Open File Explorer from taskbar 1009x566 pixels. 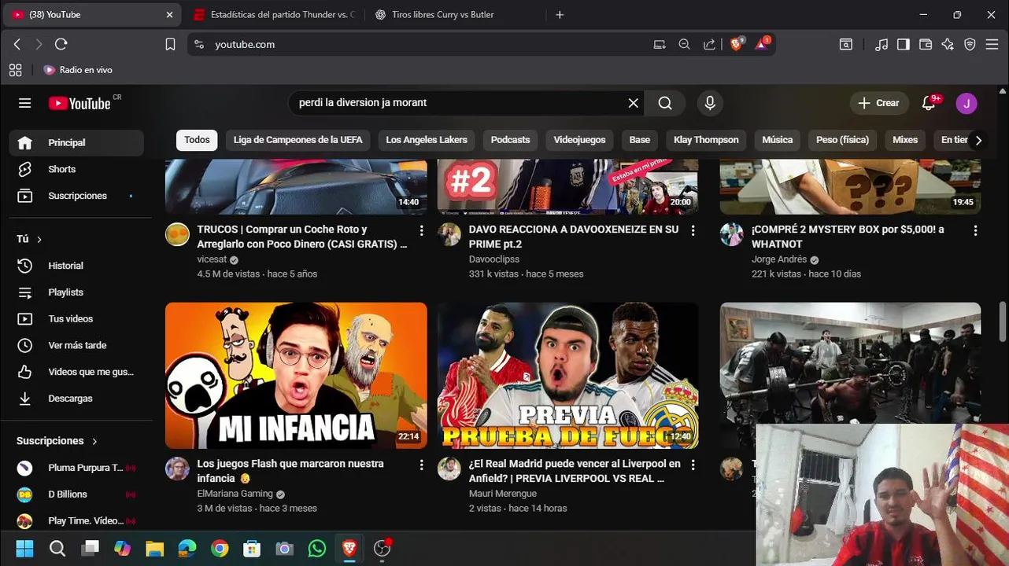(154, 549)
